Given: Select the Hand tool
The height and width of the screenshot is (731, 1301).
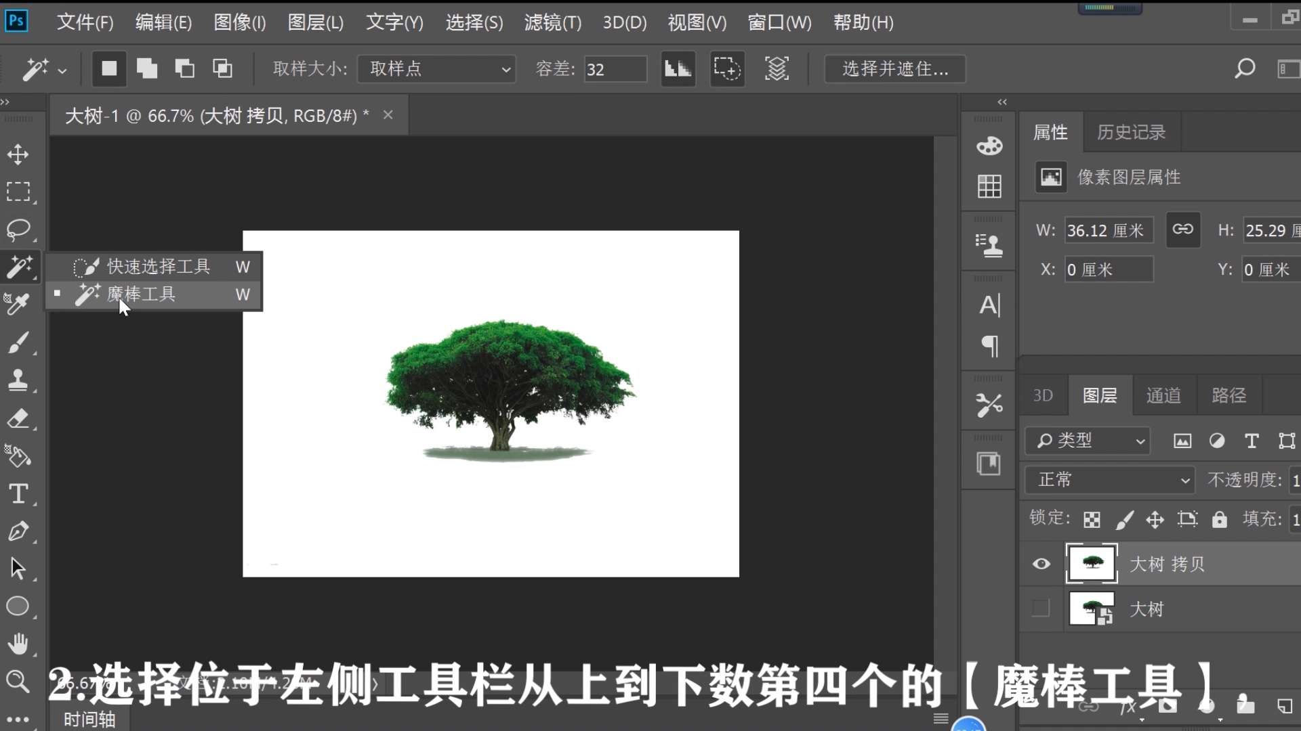Looking at the screenshot, I should click(18, 644).
